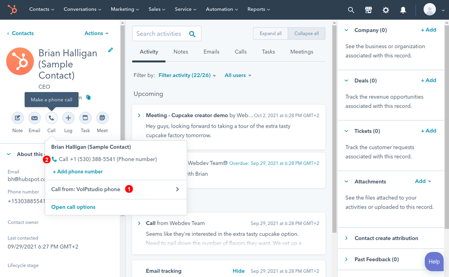Go back via the Contacts link
Viewport: 449px width, 277px height.
pos(20,33)
